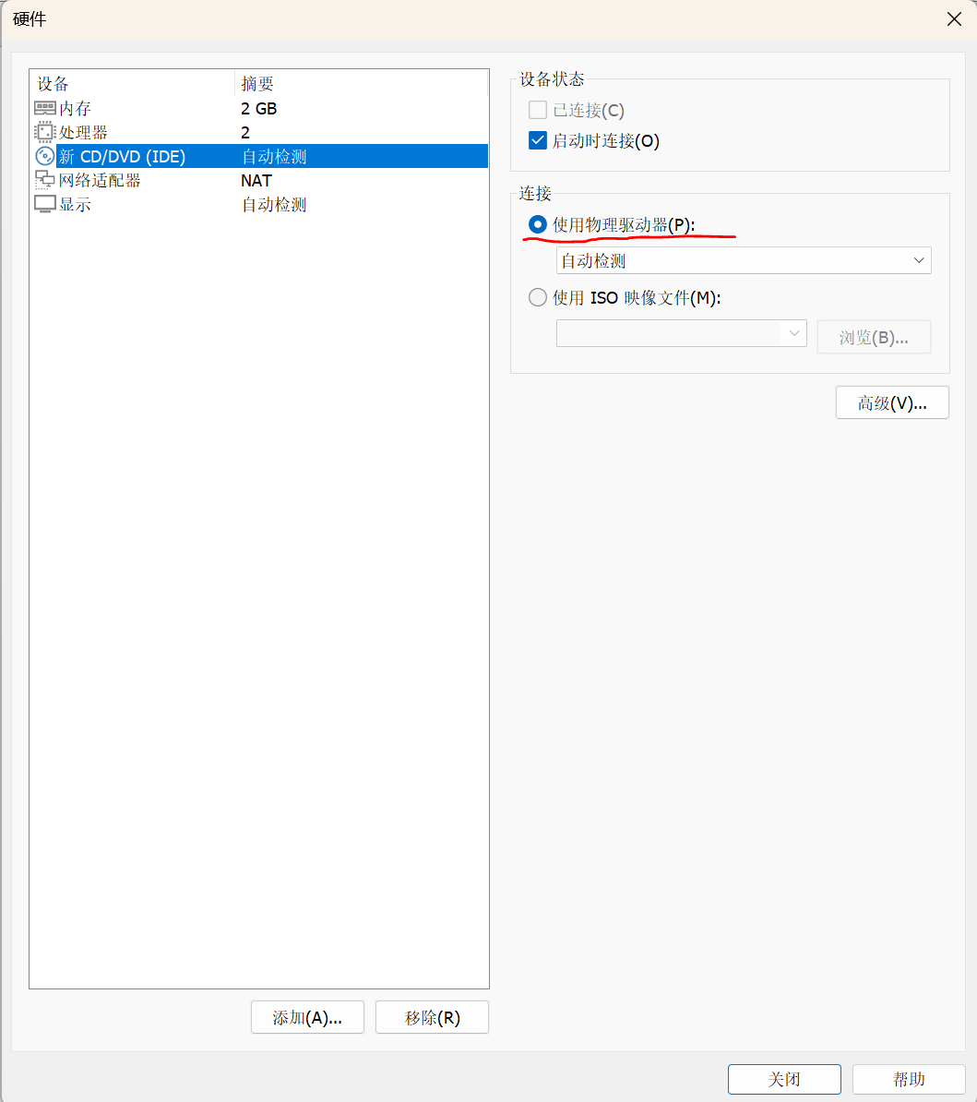
Task: Select 使用物理驱动器(P) radio button
Action: pyautogui.click(x=537, y=224)
